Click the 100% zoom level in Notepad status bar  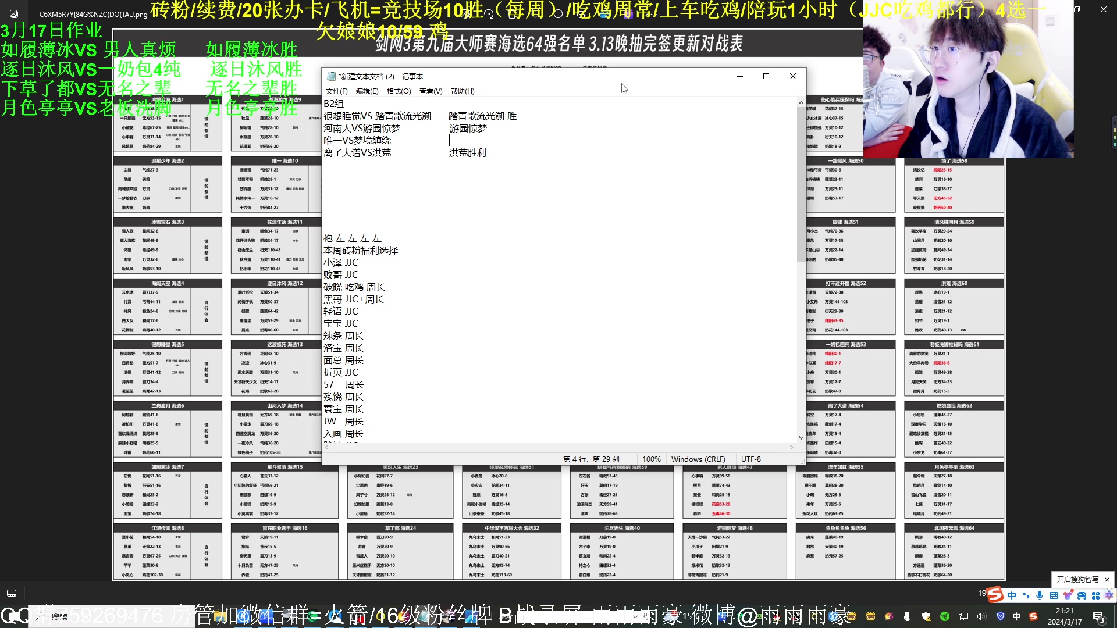click(652, 459)
